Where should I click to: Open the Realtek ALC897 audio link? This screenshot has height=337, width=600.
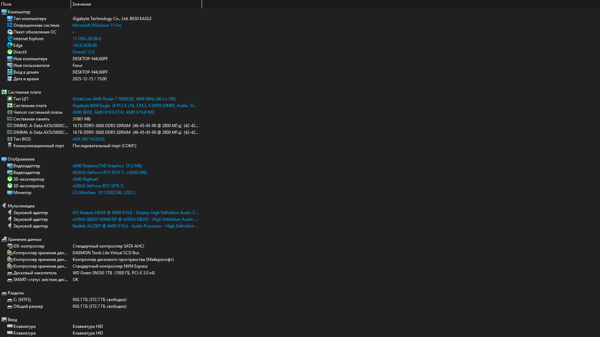pos(135,226)
